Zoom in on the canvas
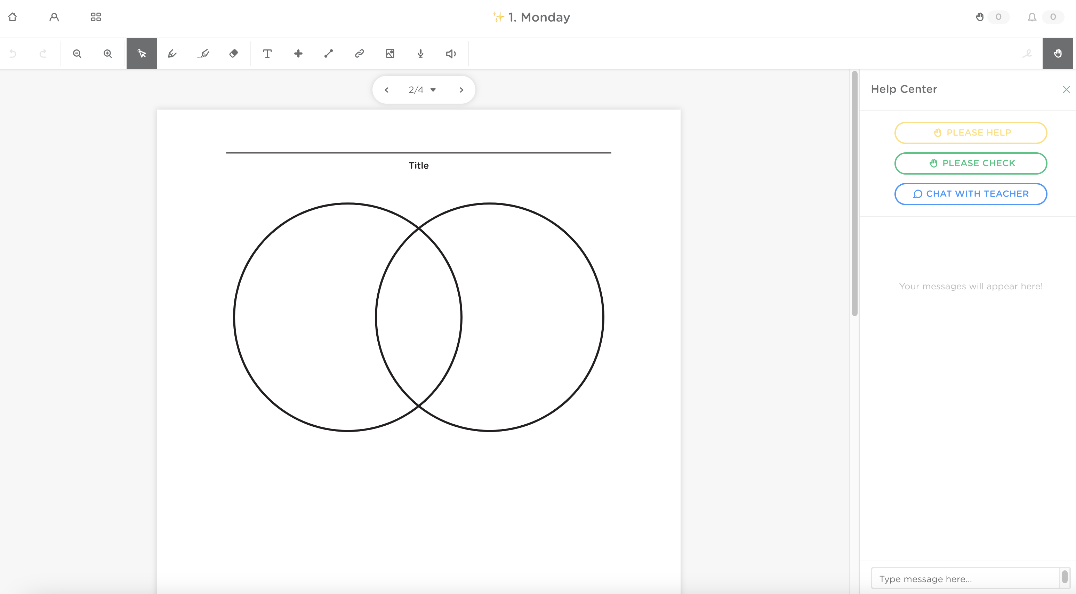The image size is (1076, 594). click(x=107, y=54)
